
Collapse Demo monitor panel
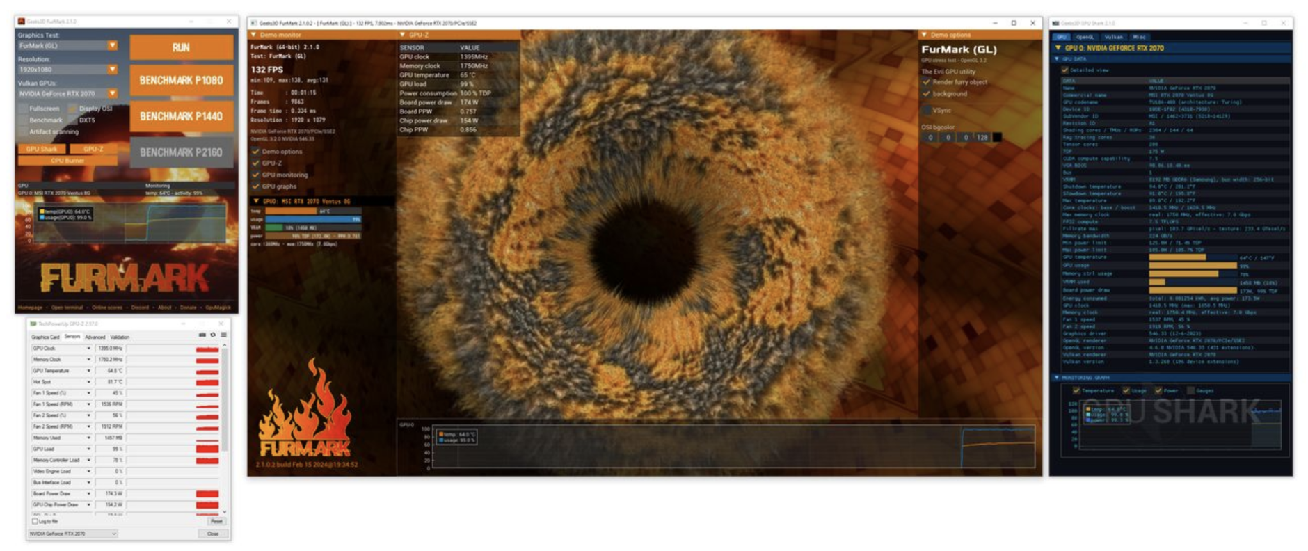[253, 35]
